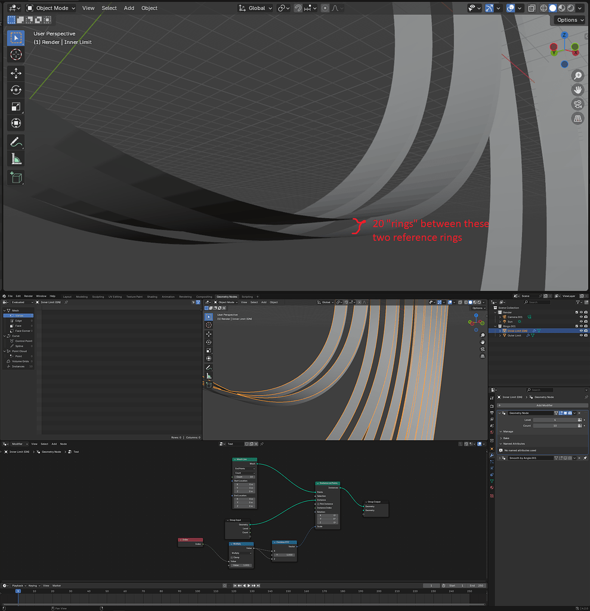Toggle proportional editing in top viewport header
The image size is (590, 611).
pos(325,8)
